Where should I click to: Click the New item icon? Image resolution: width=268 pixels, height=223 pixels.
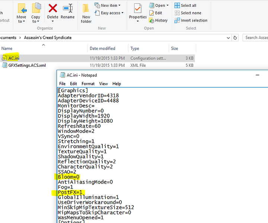pos(97,5)
